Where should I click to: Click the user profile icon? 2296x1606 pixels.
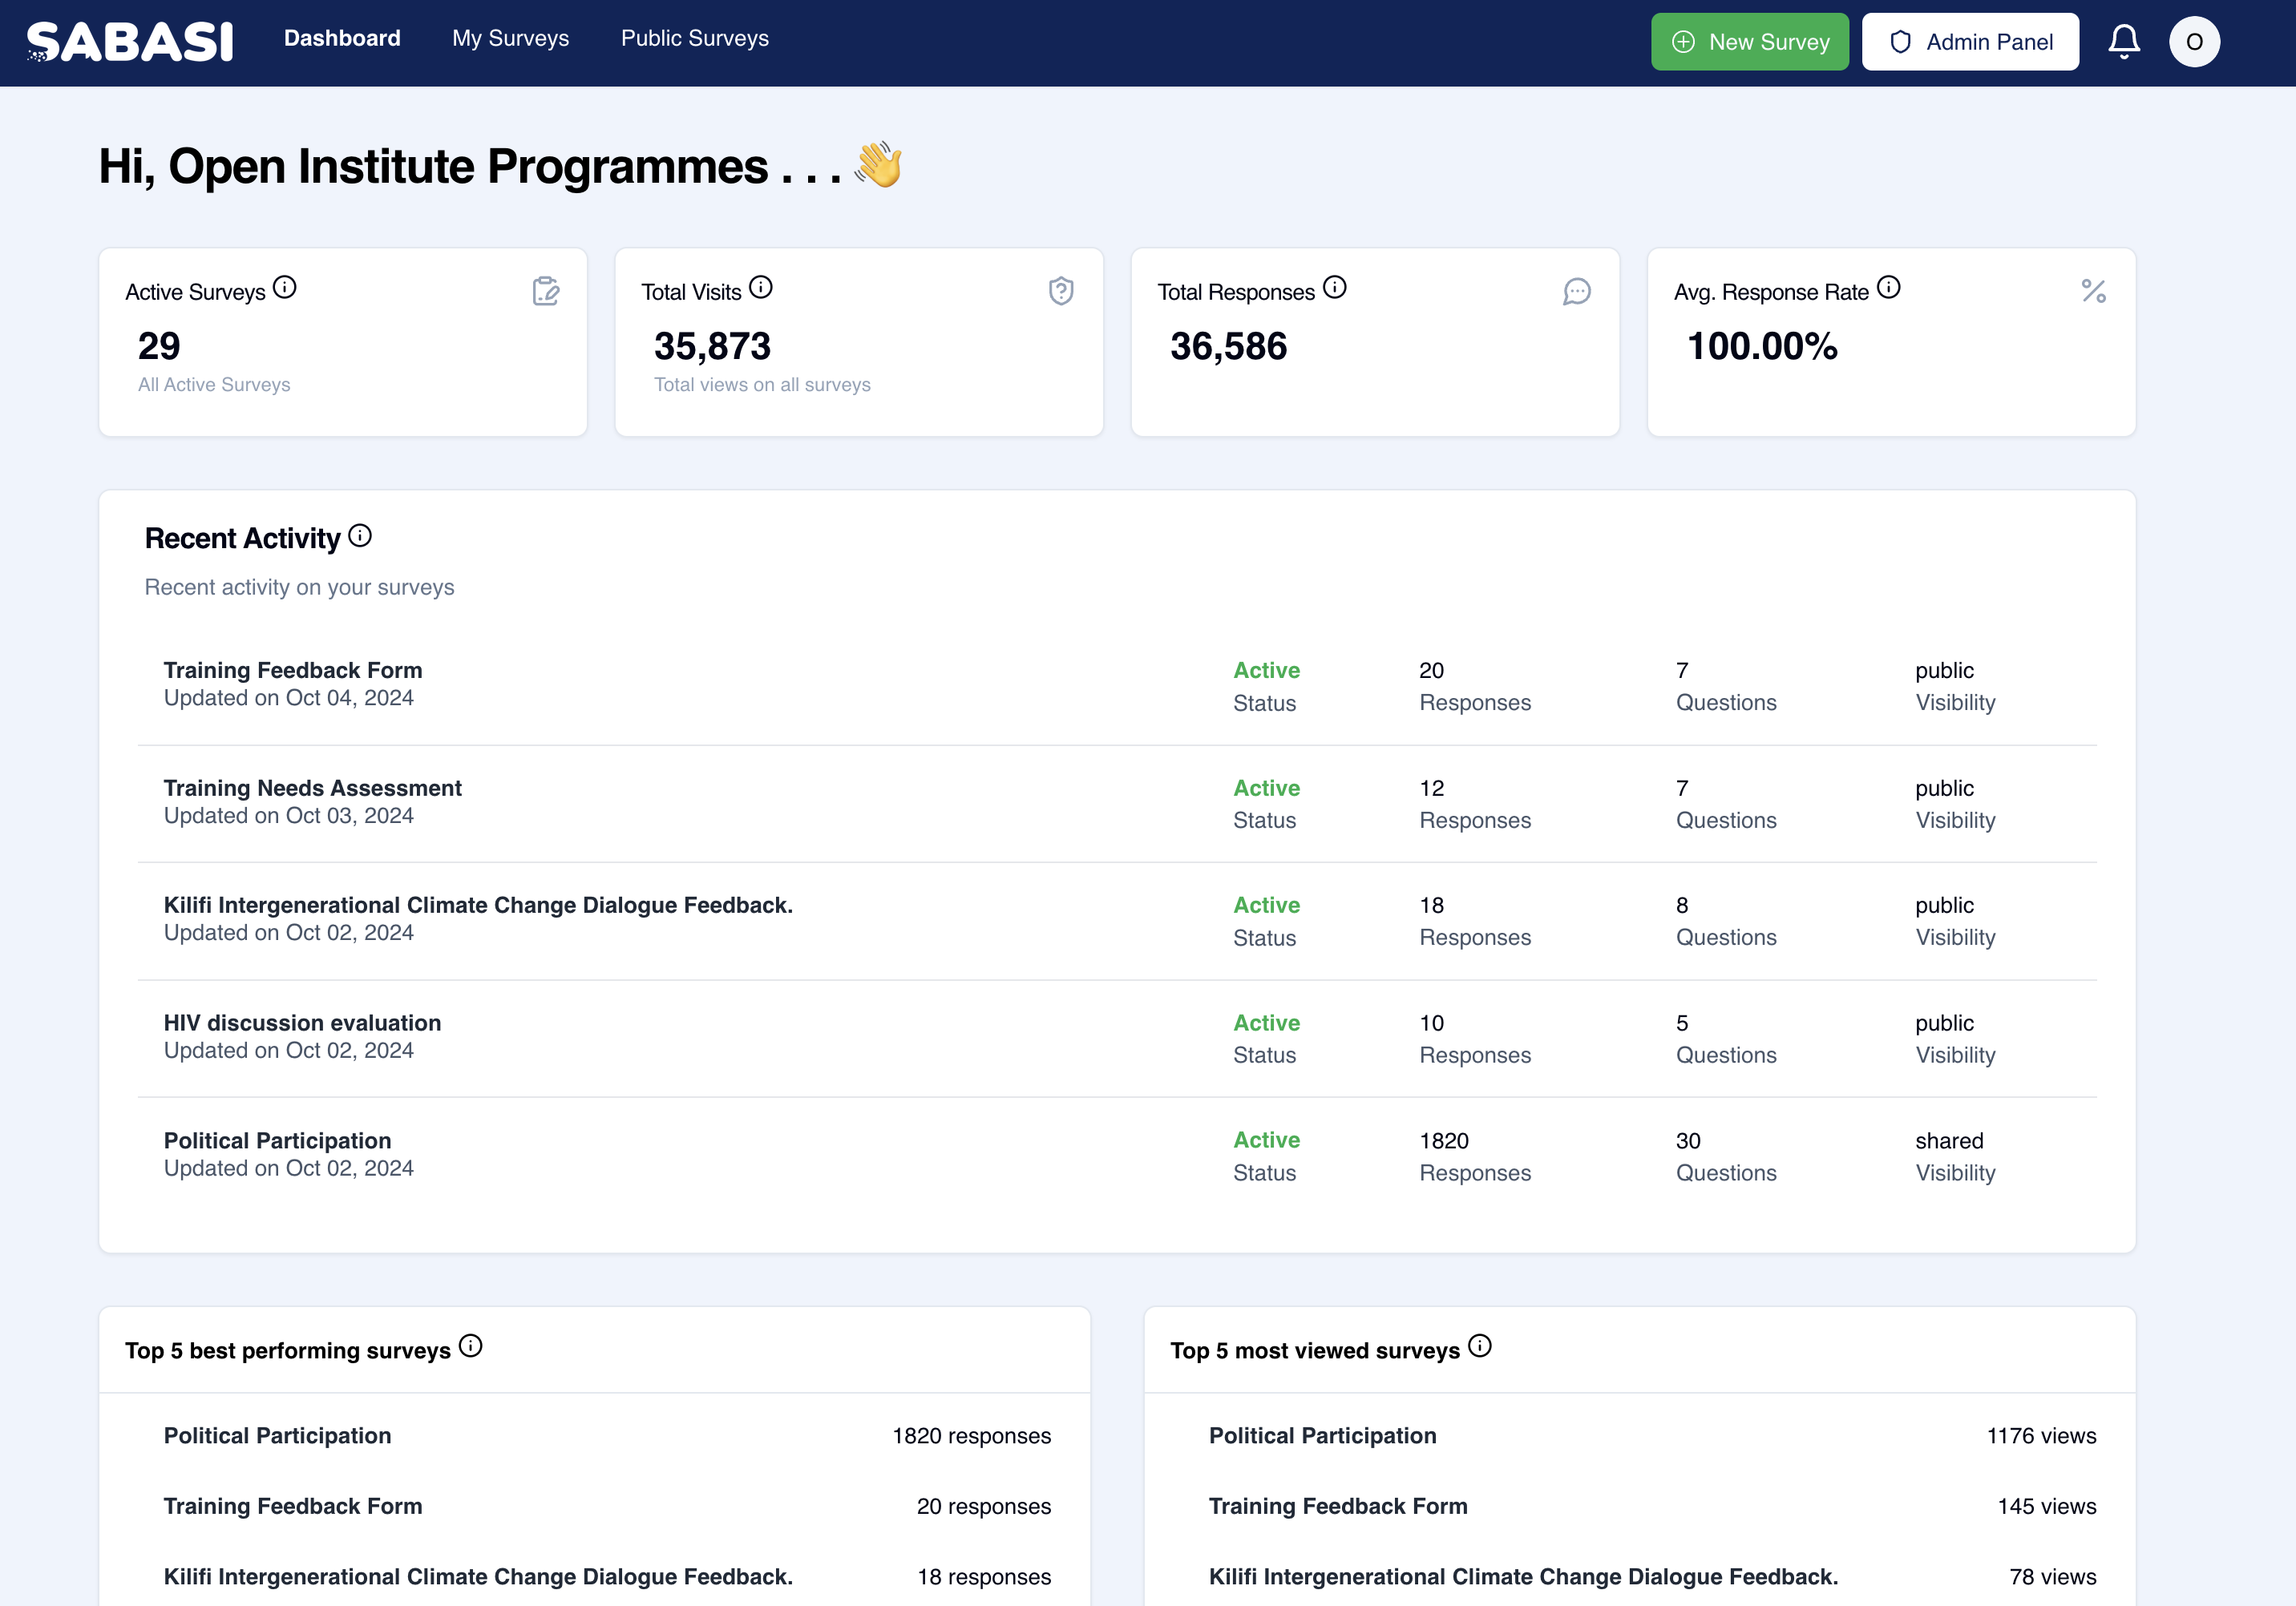pyautogui.click(x=2195, y=42)
